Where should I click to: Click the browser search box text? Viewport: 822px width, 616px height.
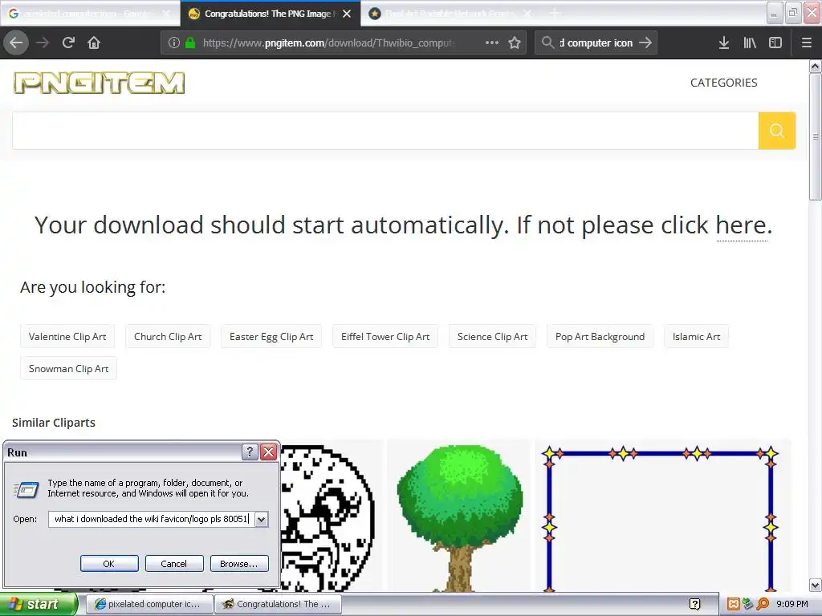click(x=596, y=43)
